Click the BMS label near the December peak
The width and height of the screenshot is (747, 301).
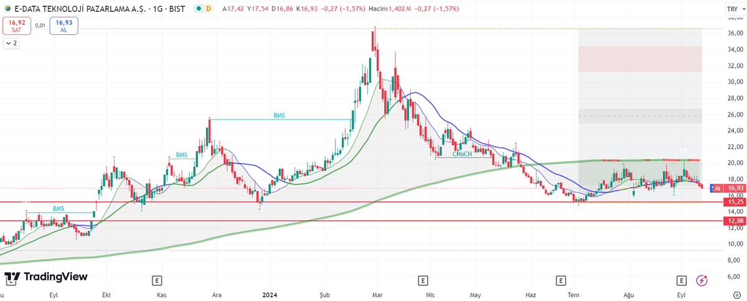(279, 116)
